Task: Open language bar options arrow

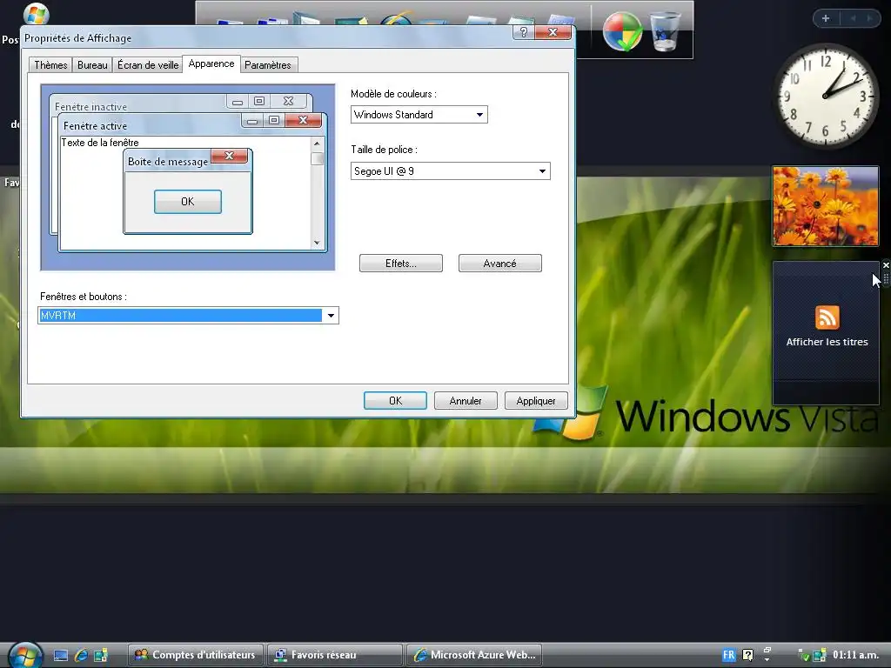Action: click(767, 659)
